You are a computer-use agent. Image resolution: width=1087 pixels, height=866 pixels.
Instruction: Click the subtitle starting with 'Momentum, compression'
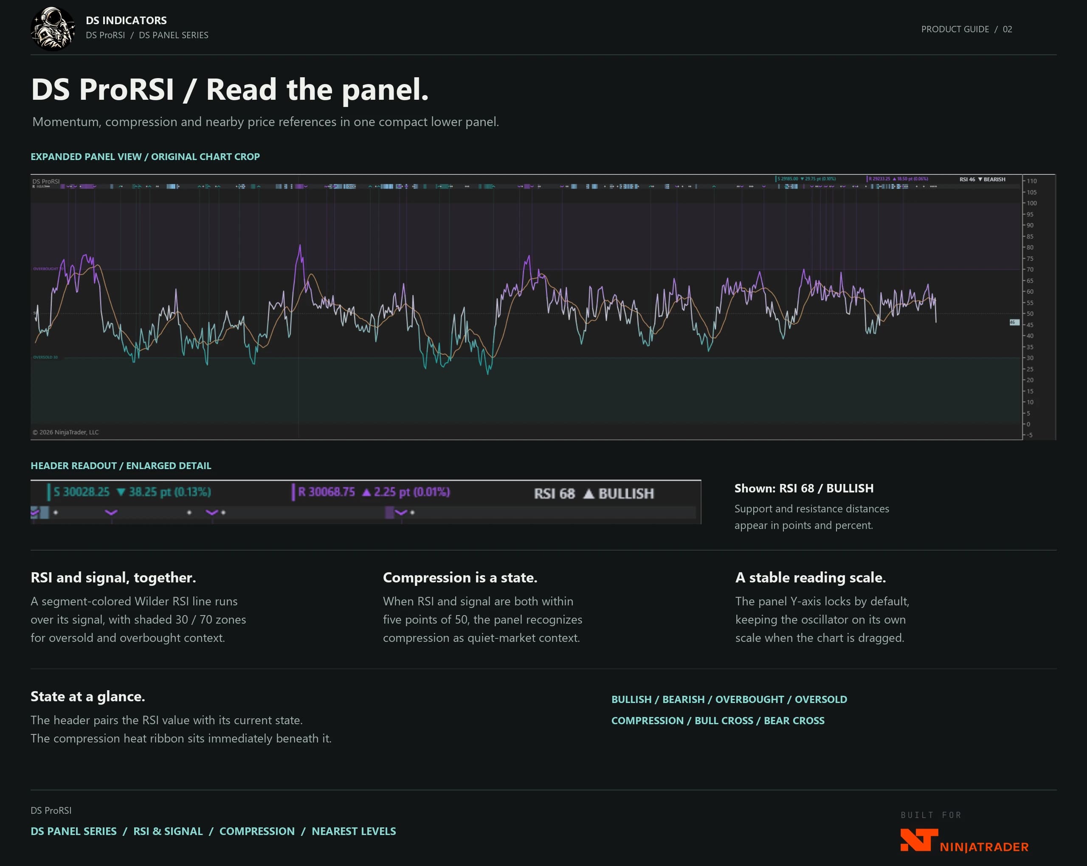(x=266, y=122)
